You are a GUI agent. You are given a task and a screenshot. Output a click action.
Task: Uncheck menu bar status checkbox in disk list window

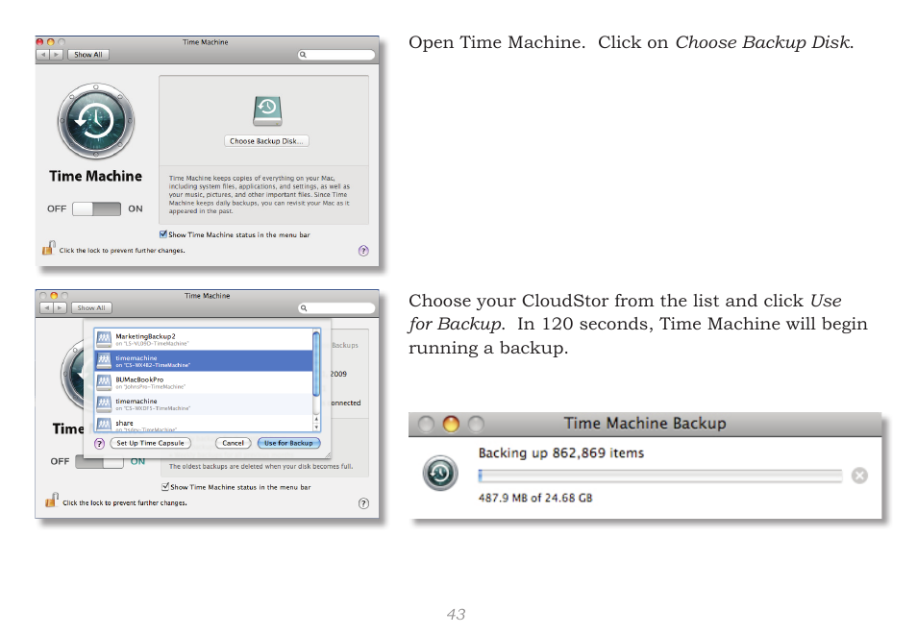pos(165,486)
